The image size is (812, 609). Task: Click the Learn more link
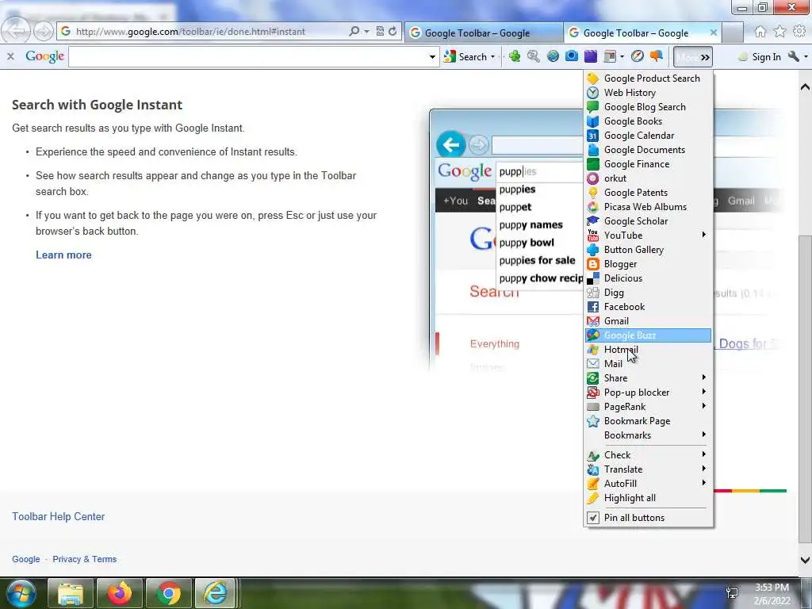click(x=63, y=255)
